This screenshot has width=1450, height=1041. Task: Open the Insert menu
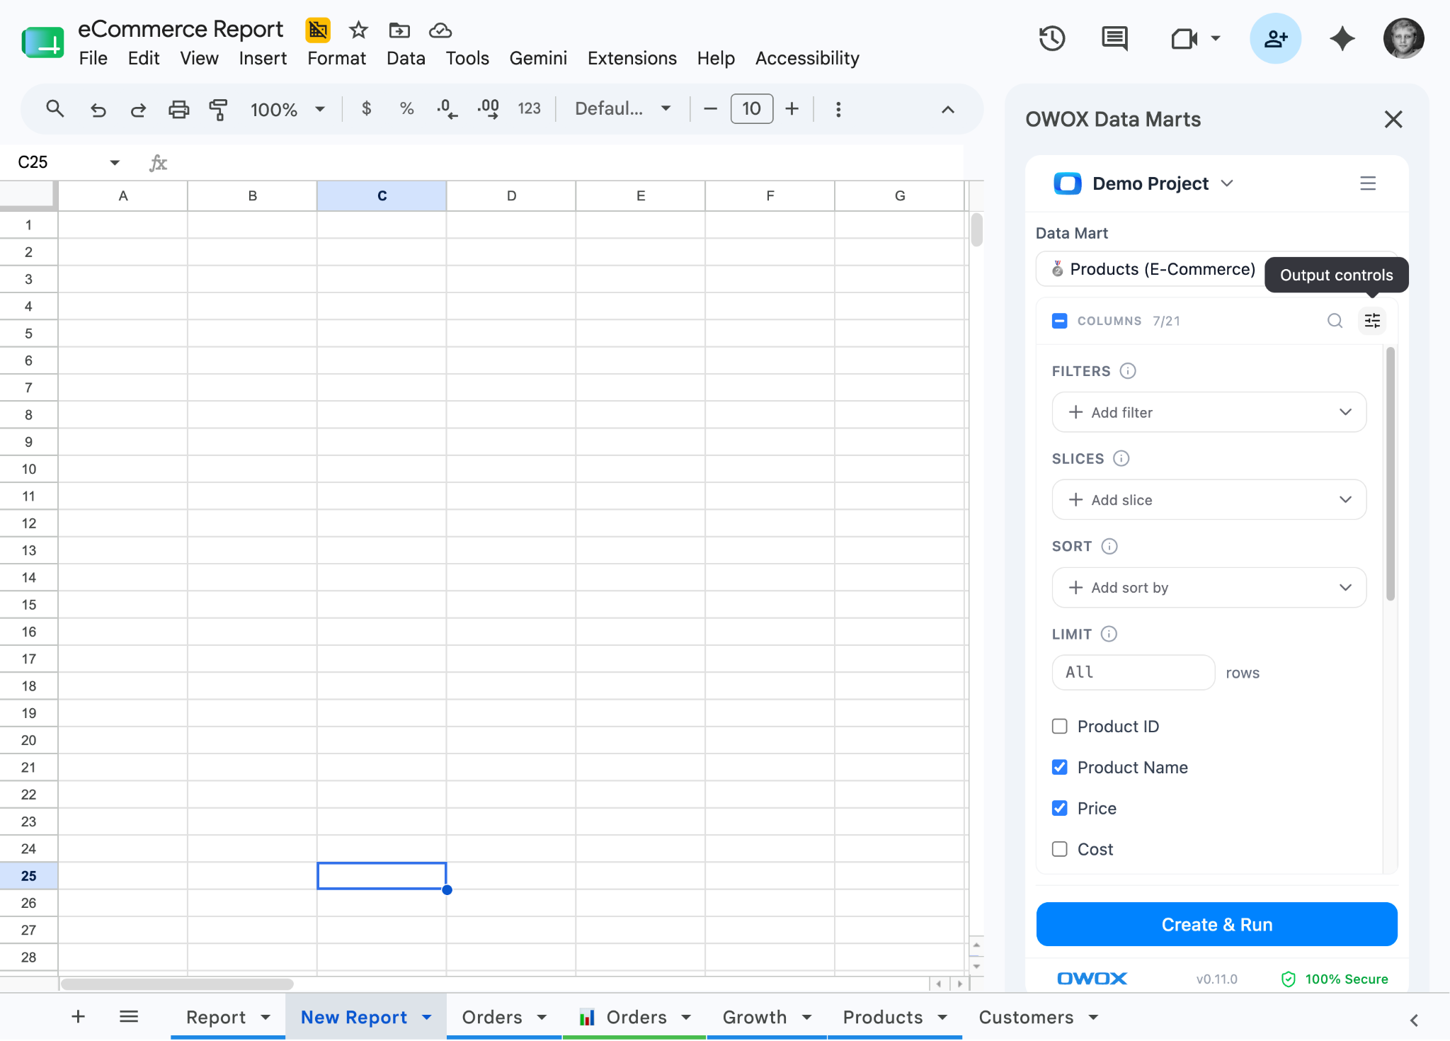click(x=263, y=58)
